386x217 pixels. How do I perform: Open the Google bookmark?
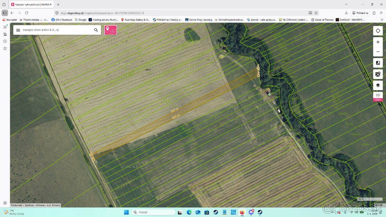click(x=80, y=20)
